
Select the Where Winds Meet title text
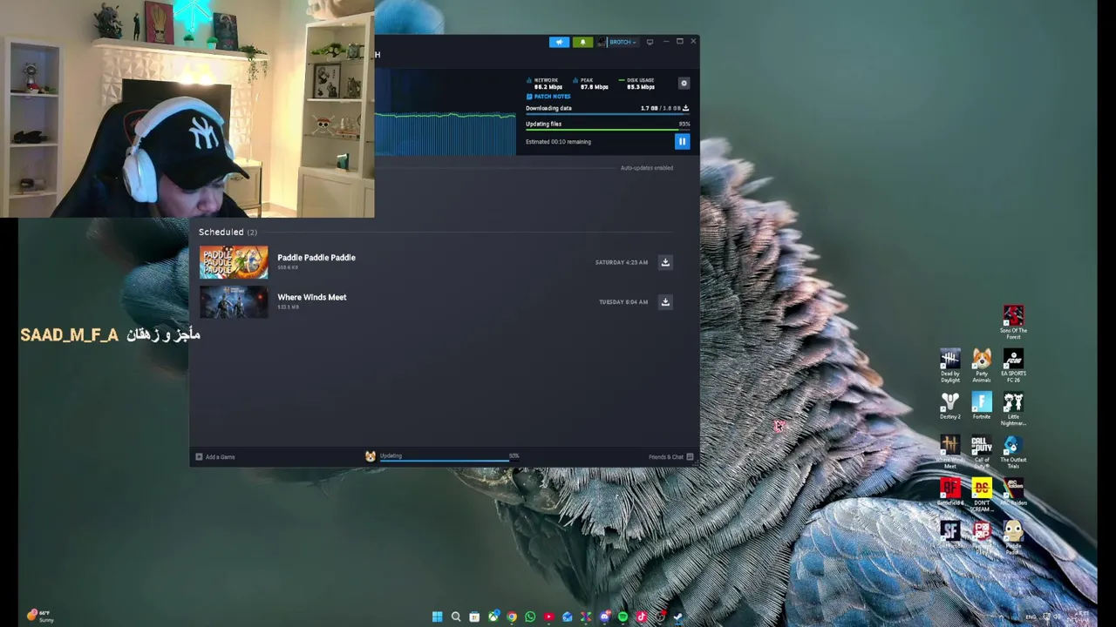click(312, 297)
